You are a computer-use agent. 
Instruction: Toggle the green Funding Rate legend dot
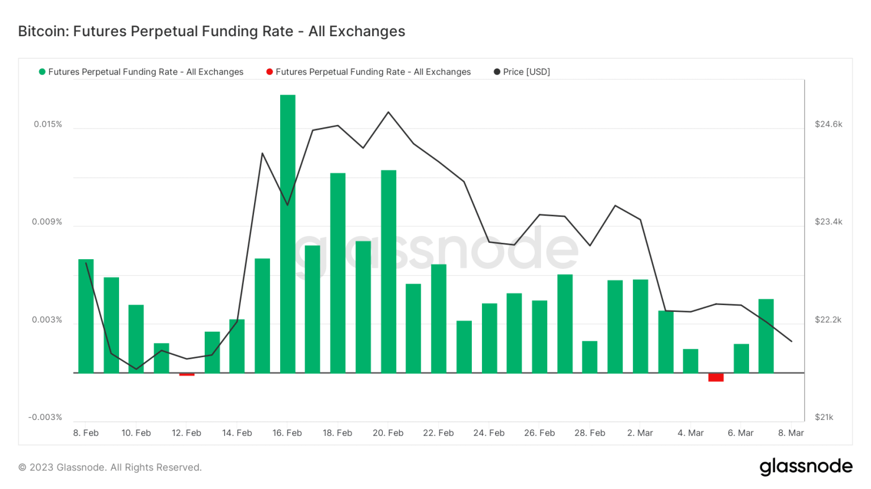coord(42,72)
